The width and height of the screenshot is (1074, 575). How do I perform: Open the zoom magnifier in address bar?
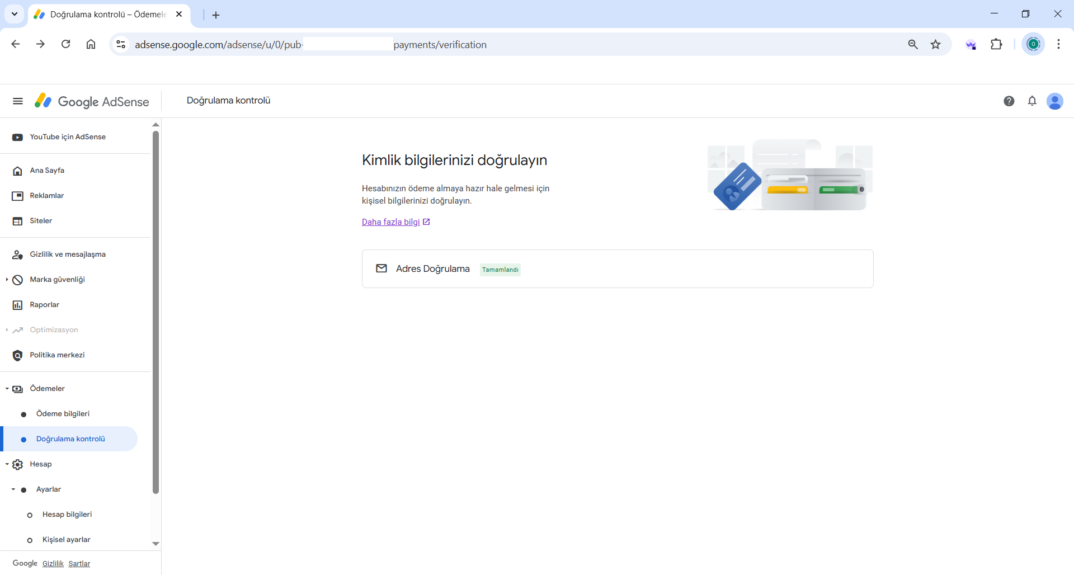(913, 44)
